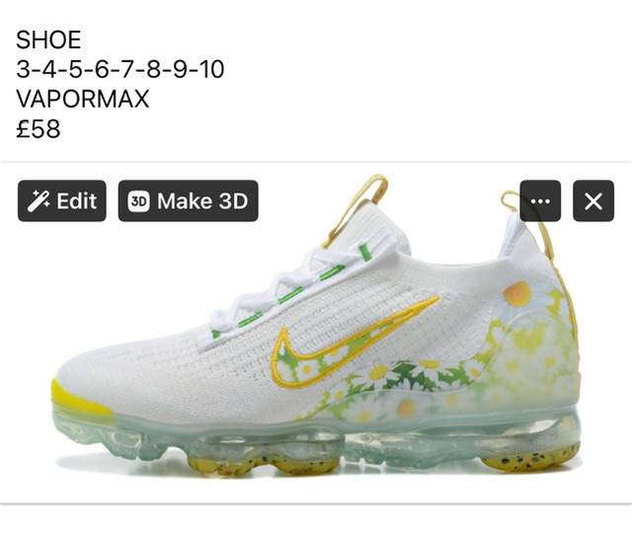Viewport: 632px width, 541px height.
Task: Open the three-dots more options menu
Action: pyautogui.click(x=540, y=200)
